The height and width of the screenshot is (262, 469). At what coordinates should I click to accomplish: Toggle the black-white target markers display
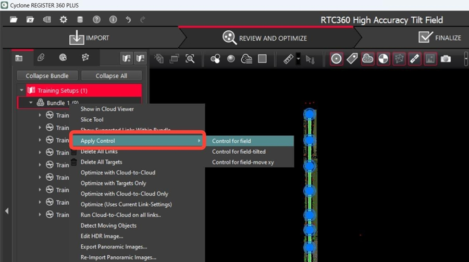coord(383,59)
